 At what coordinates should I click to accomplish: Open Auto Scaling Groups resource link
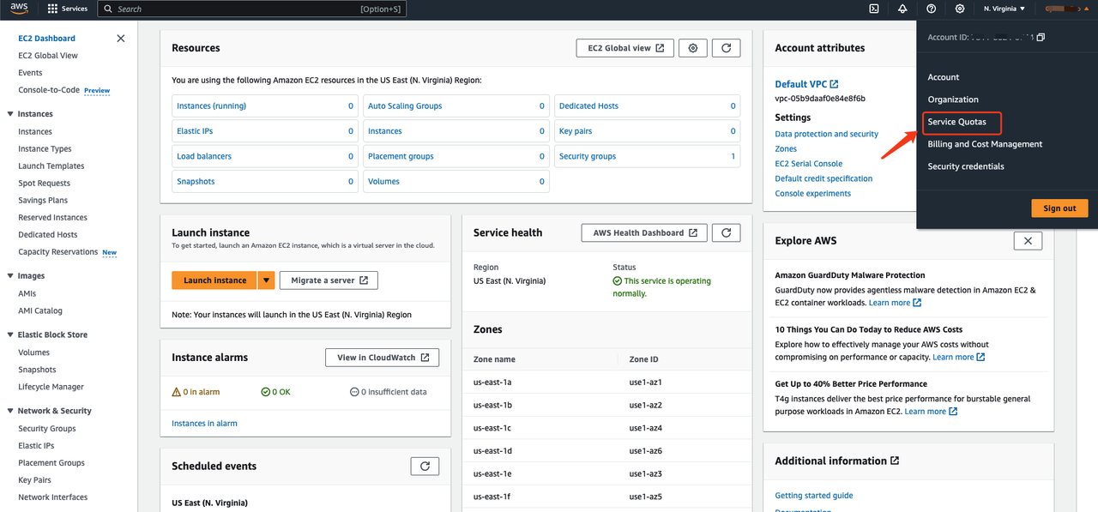pyautogui.click(x=405, y=106)
